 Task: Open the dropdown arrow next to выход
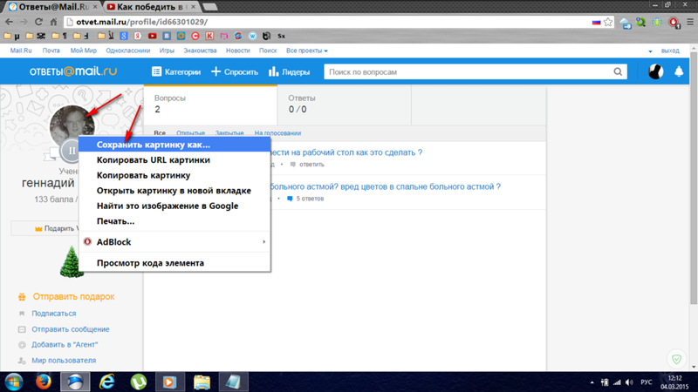pos(650,51)
